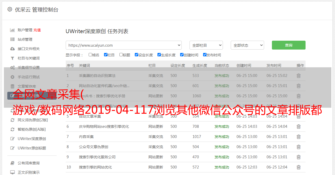Delete the 公众号文章伪原创 task

point(299,147)
